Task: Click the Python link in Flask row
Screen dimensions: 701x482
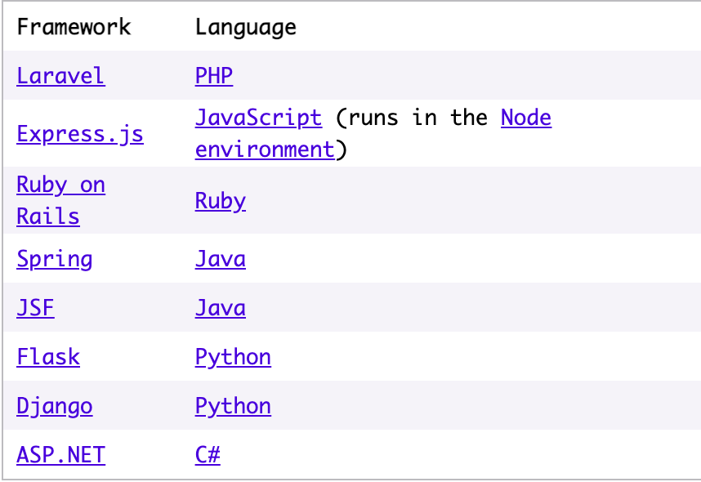Action: click(x=233, y=357)
